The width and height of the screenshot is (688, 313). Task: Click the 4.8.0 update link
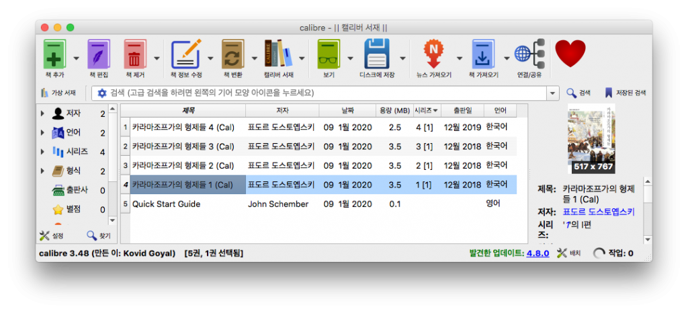click(x=538, y=253)
